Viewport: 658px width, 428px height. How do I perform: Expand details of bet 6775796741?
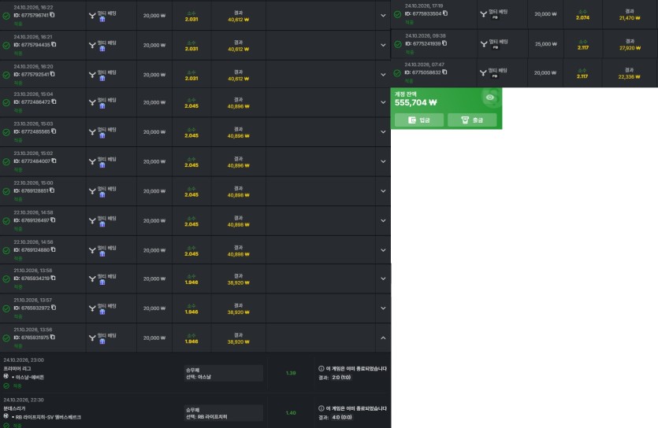tap(383, 16)
